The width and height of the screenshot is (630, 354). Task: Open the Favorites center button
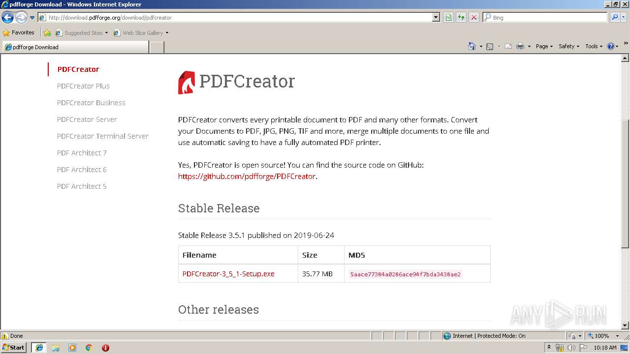coord(19,32)
